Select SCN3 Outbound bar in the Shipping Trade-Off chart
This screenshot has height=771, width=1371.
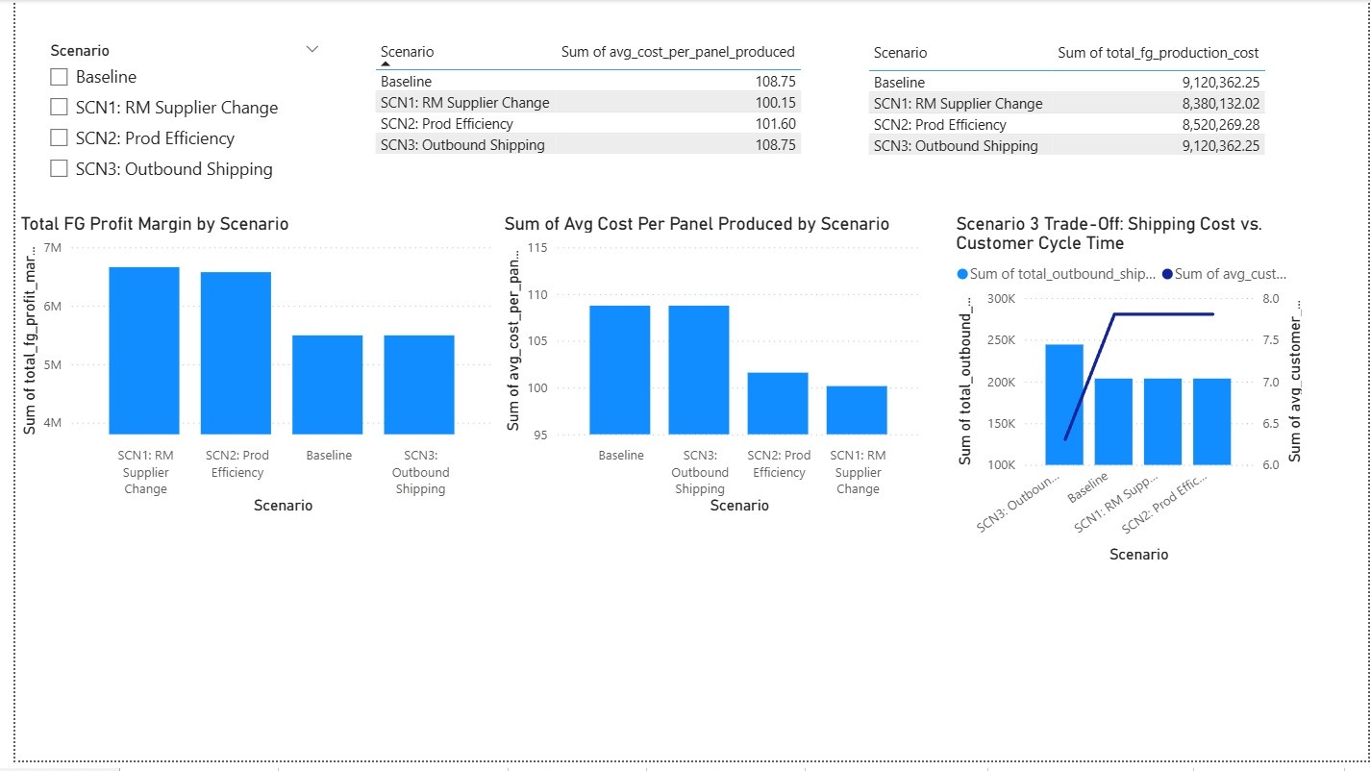pos(1064,404)
